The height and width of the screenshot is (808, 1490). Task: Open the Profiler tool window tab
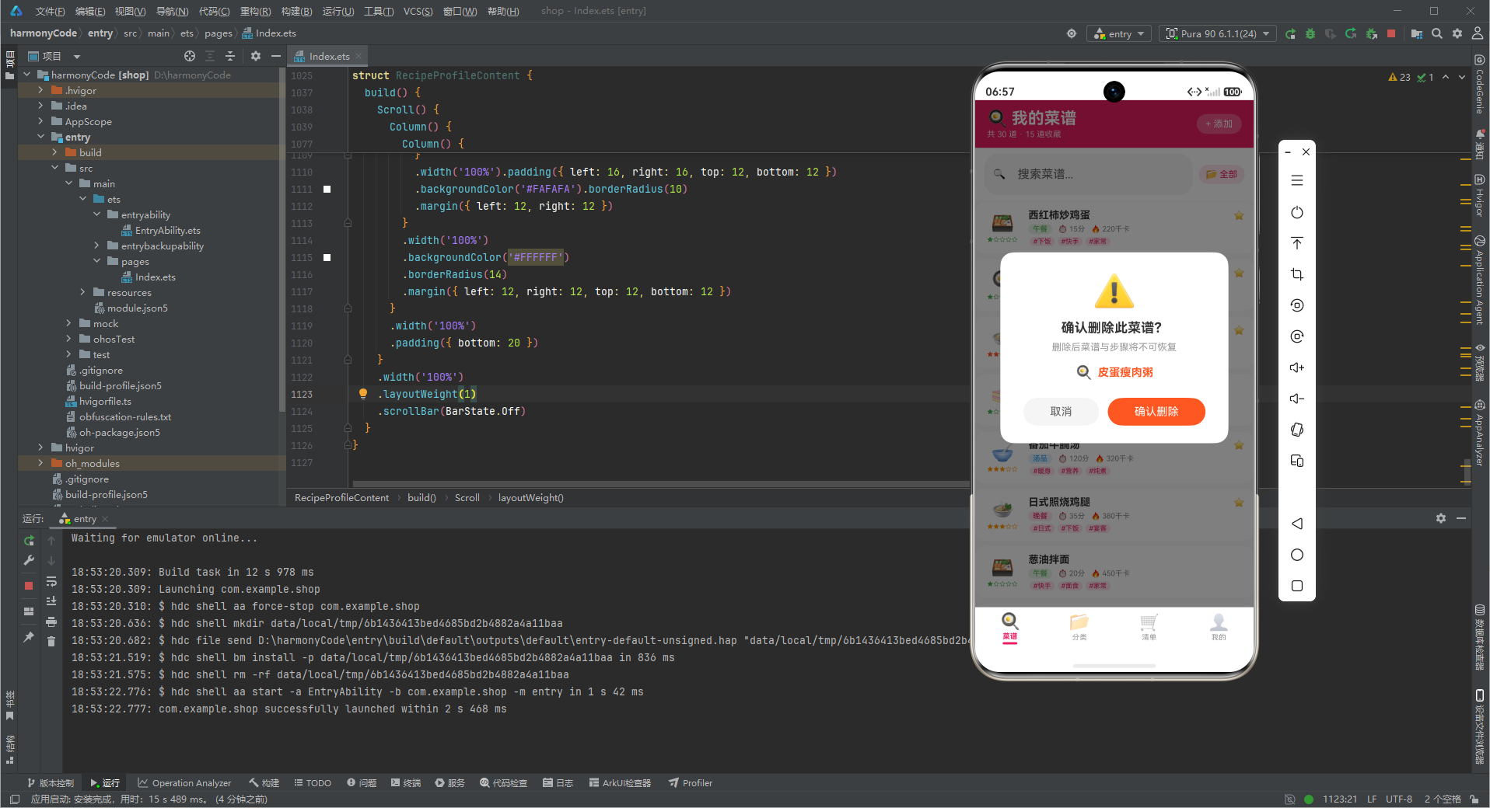[x=691, y=782]
